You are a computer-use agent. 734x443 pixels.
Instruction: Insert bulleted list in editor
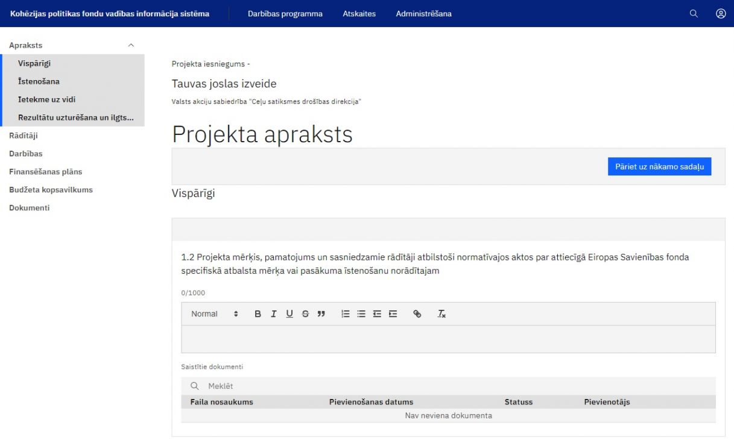(361, 314)
